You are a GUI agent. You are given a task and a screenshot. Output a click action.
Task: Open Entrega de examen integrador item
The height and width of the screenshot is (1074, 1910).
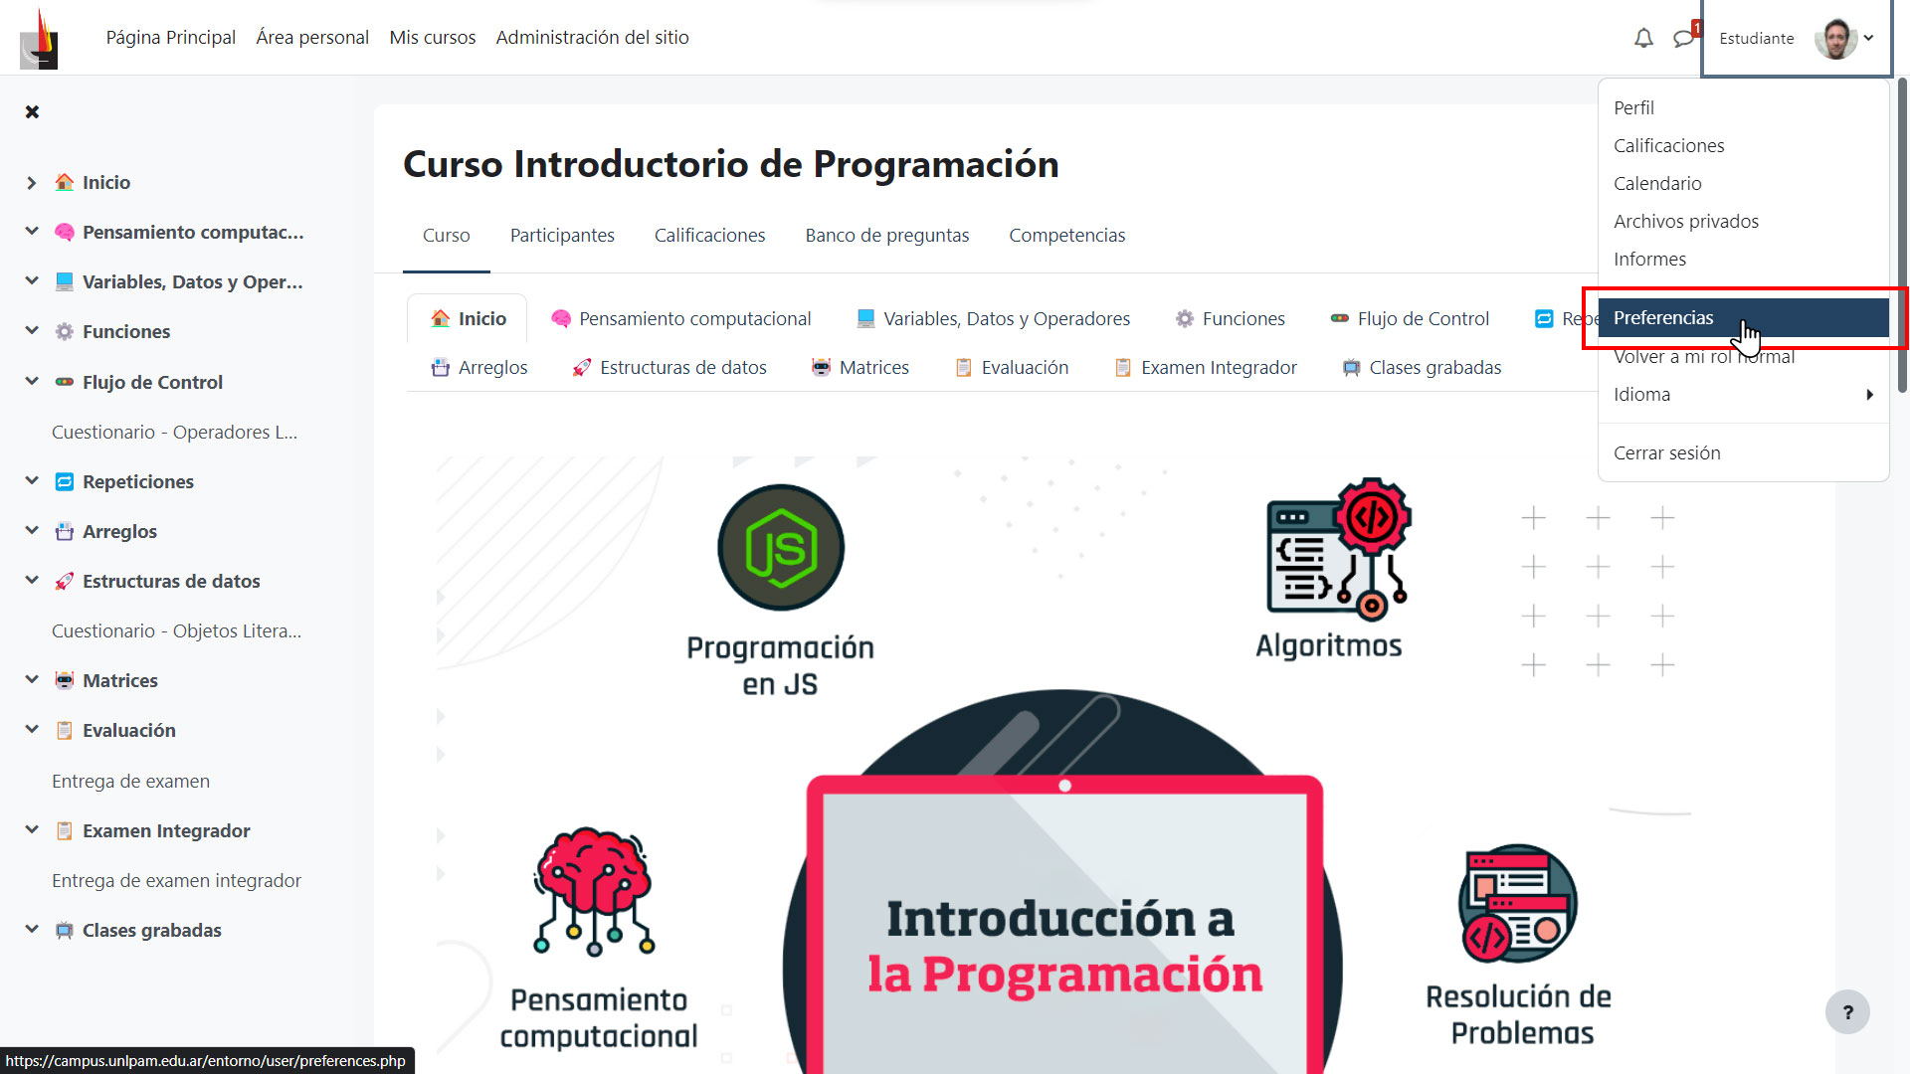click(176, 880)
